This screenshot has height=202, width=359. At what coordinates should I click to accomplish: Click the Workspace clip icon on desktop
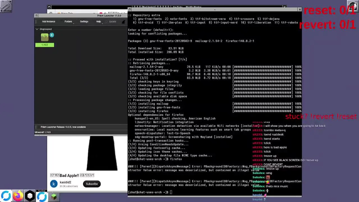(6, 6)
